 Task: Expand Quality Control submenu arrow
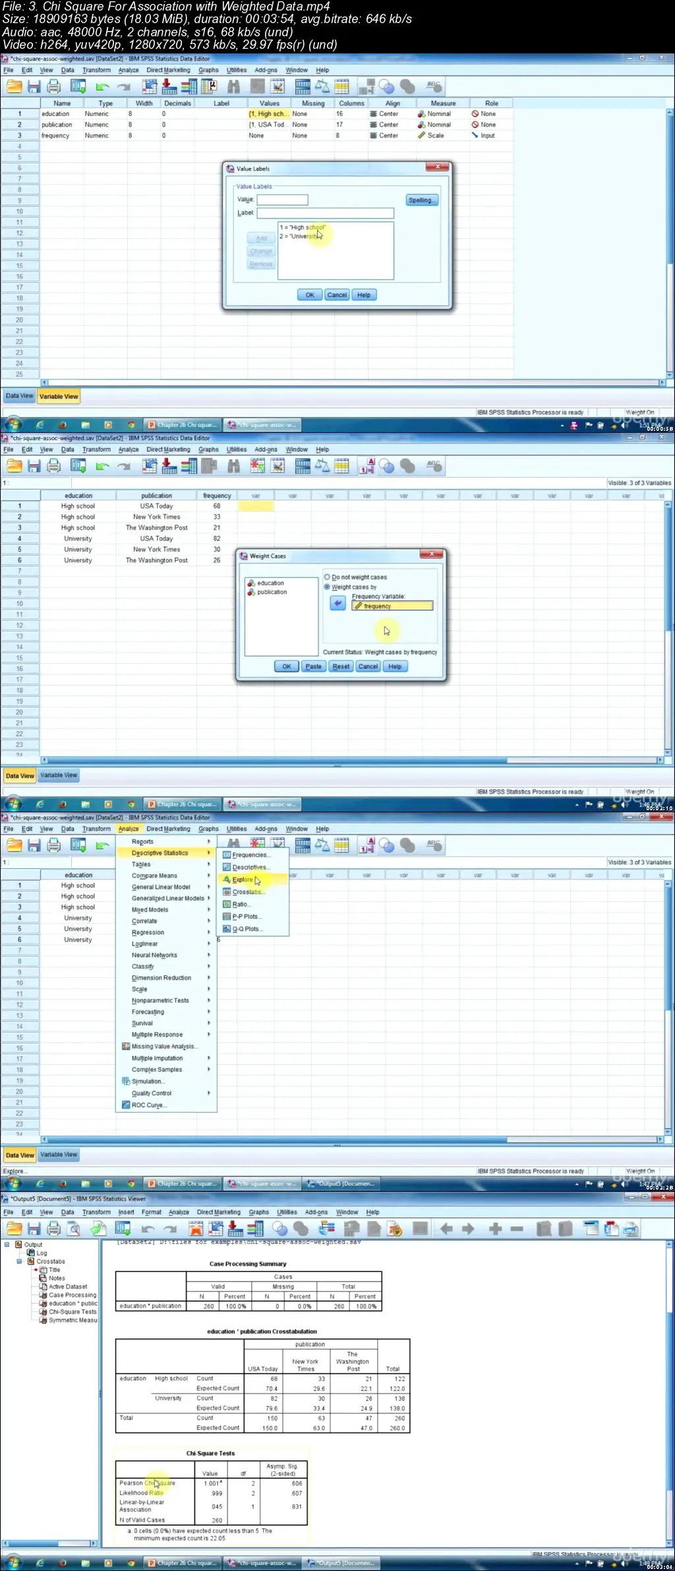coord(209,1093)
